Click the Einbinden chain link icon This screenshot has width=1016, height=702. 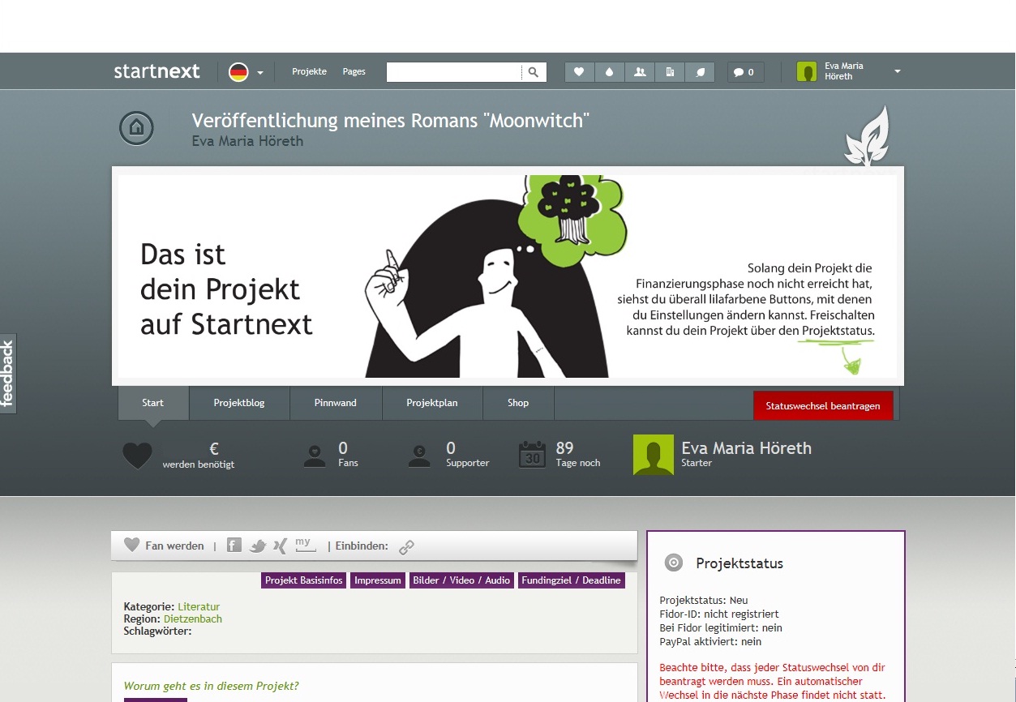pyautogui.click(x=406, y=547)
